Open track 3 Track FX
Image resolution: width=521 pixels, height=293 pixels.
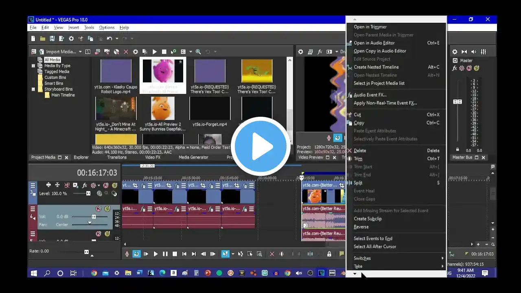[x=85, y=185]
